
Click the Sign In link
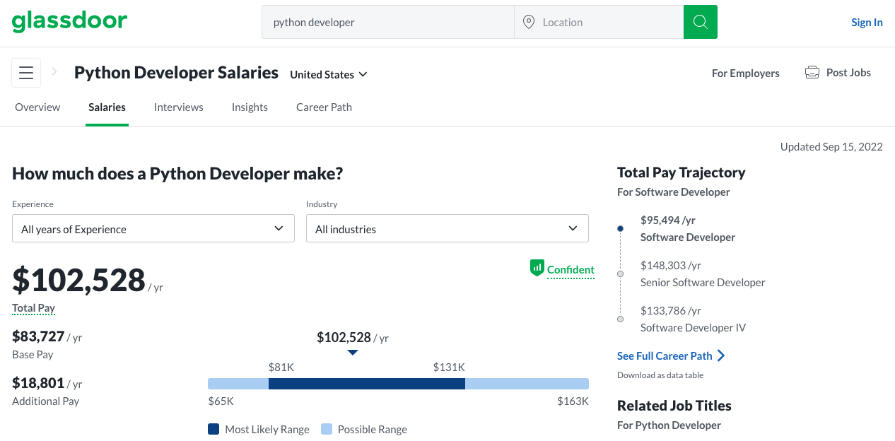coord(867,22)
